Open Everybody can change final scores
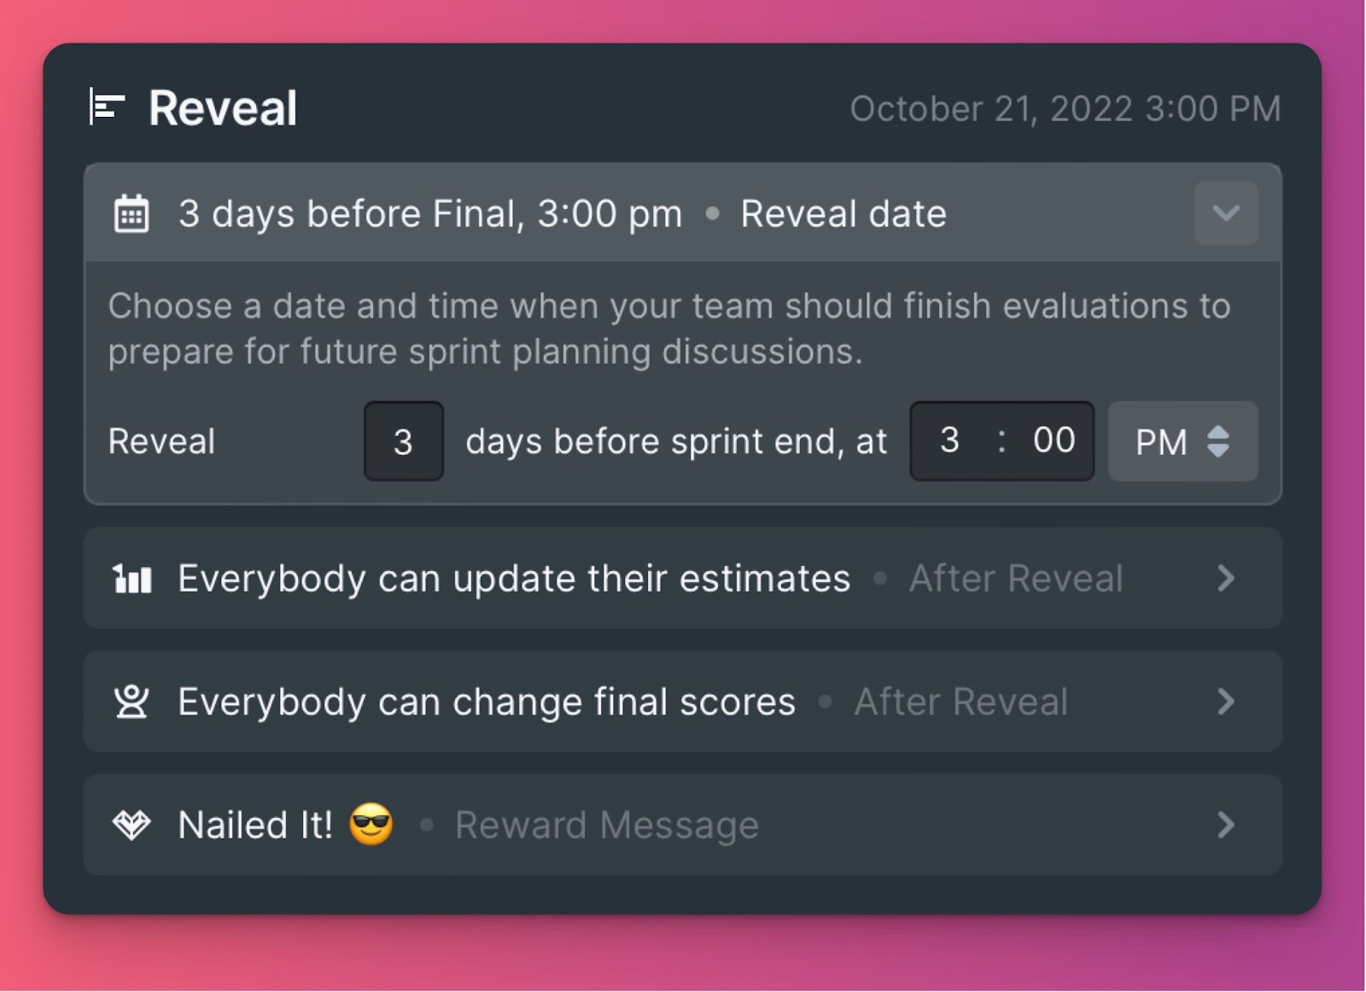Image resolution: width=1366 pixels, height=992 pixels. pyautogui.click(x=487, y=702)
